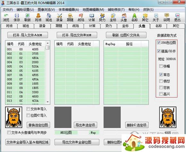Open the 坐标 coordinates toolbar icon
186x152 pixels.
pos(113,18)
